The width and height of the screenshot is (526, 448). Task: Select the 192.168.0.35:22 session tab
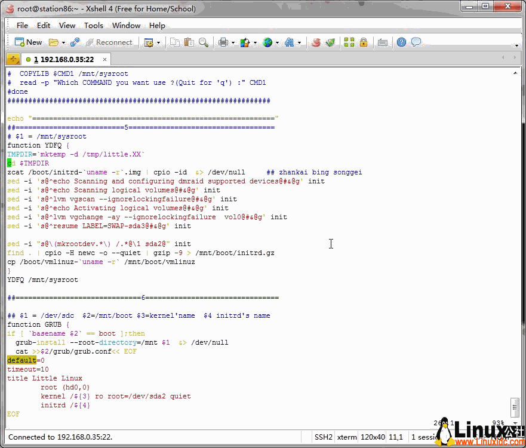(x=64, y=59)
